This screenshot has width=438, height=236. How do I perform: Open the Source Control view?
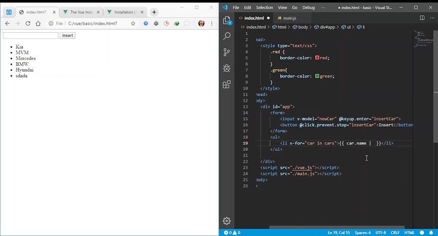point(227,52)
